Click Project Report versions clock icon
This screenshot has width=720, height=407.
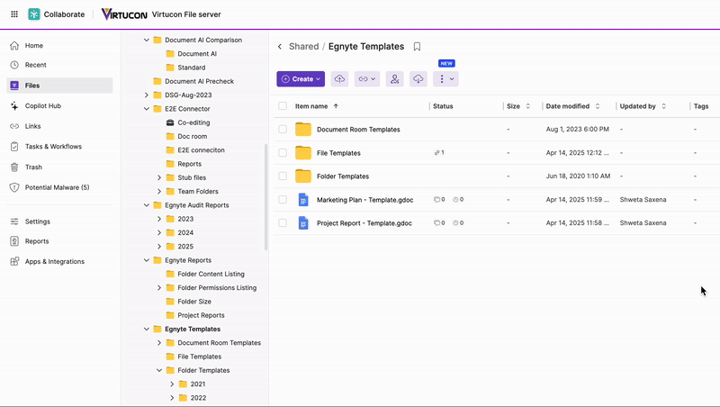(x=458, y=222)
